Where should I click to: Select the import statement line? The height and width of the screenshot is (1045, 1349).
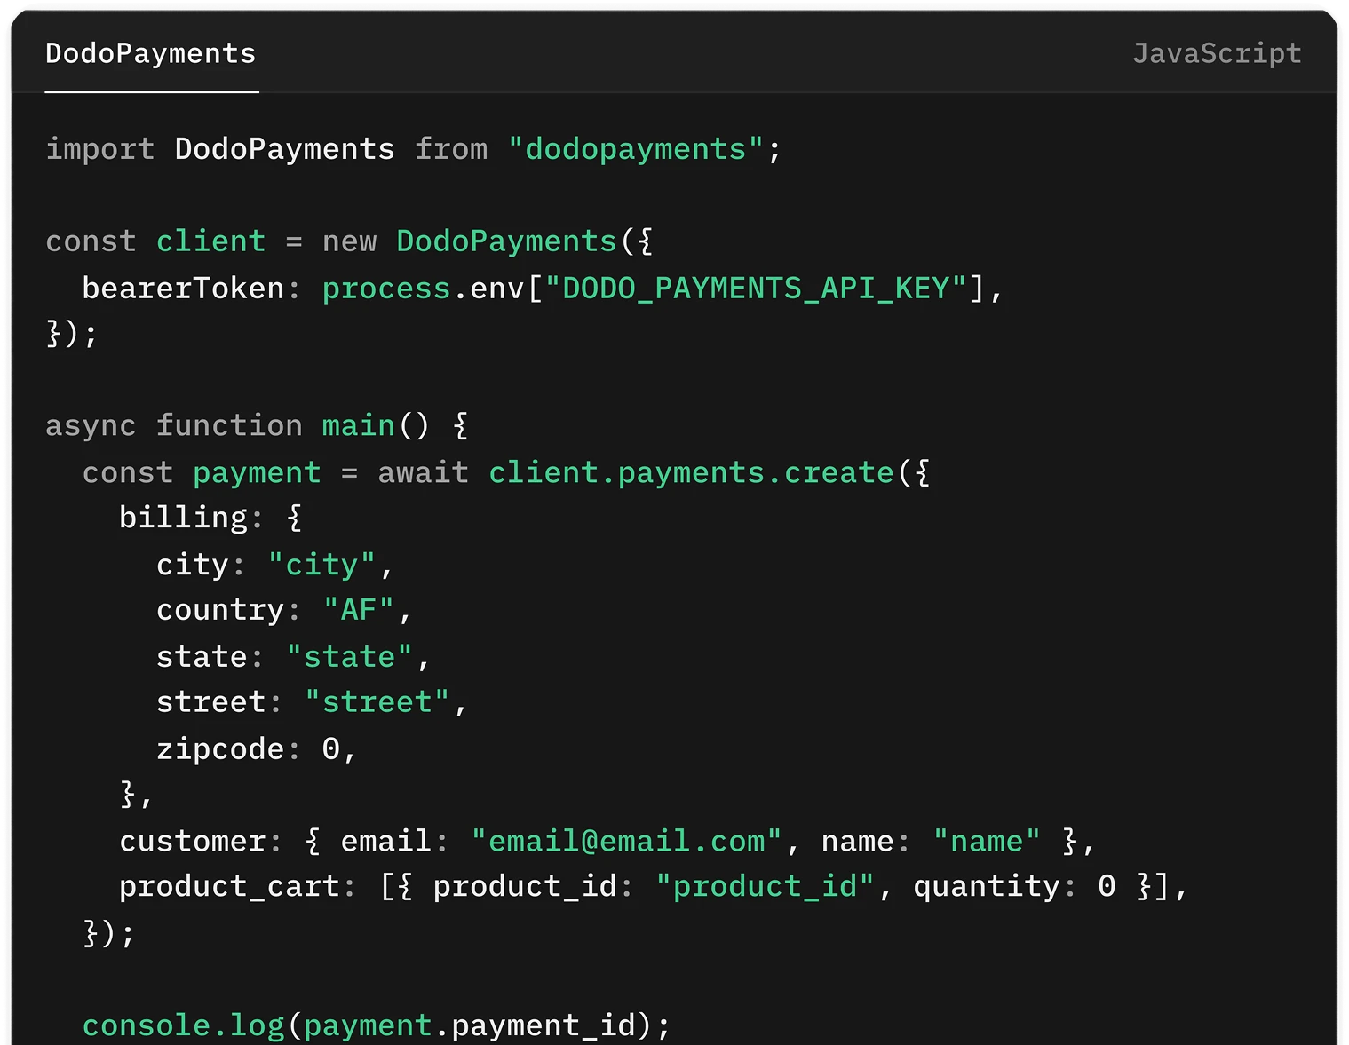click(x=413, y=148)
